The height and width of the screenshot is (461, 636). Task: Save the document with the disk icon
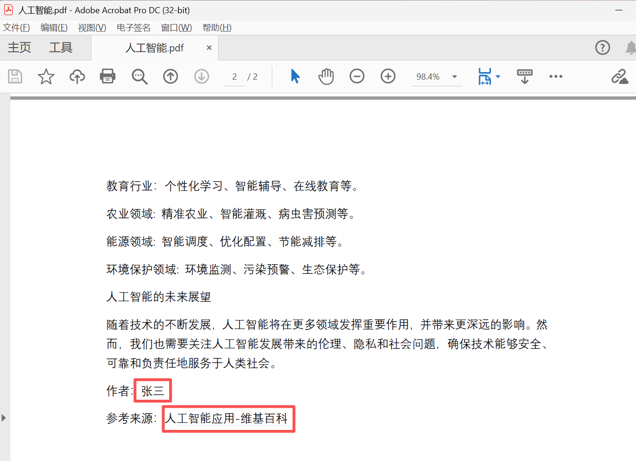coord(15,76)
